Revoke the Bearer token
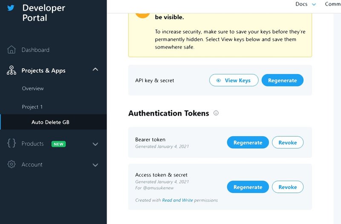The width and height of the screenshot is (341, 224). click(287, 142)
